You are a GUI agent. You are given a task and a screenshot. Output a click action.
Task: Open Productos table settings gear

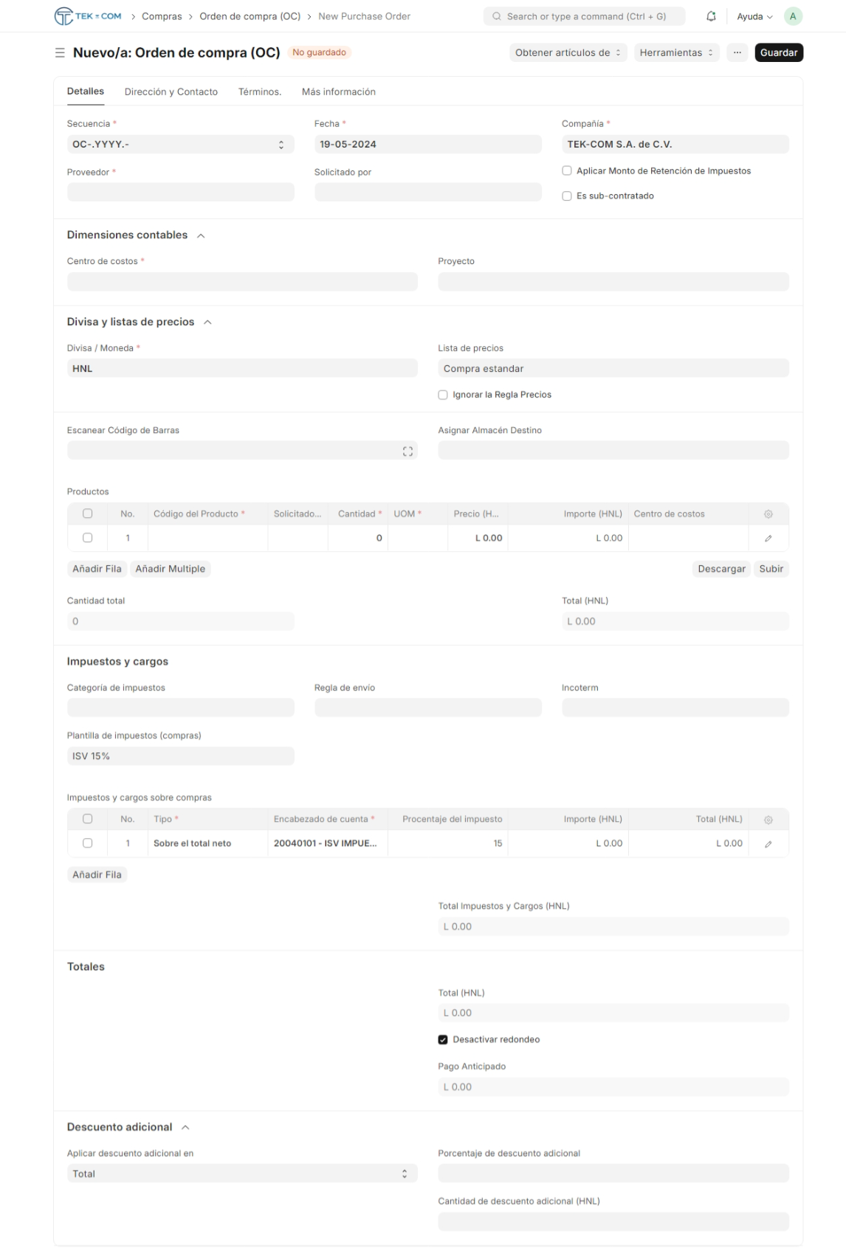click(768, 514)
